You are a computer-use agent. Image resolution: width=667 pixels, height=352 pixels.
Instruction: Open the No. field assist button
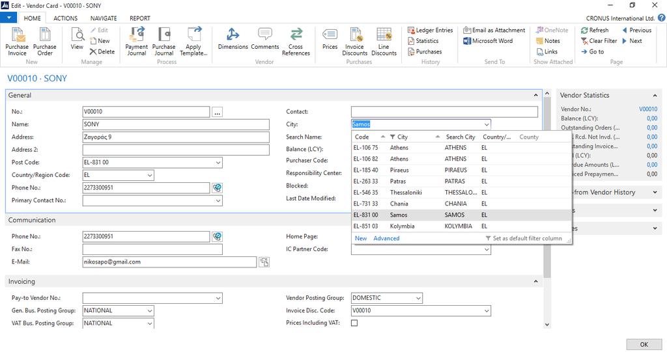coord(218,112)
